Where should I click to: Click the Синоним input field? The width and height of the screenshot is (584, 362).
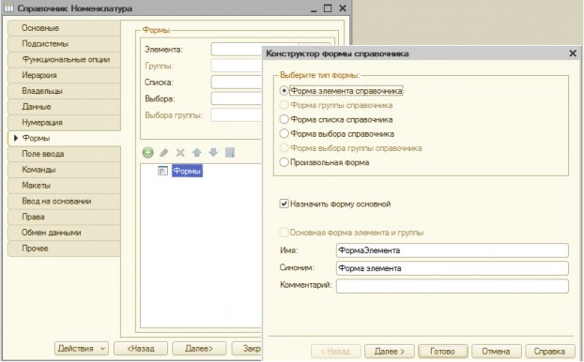click(x=453, y=268)
